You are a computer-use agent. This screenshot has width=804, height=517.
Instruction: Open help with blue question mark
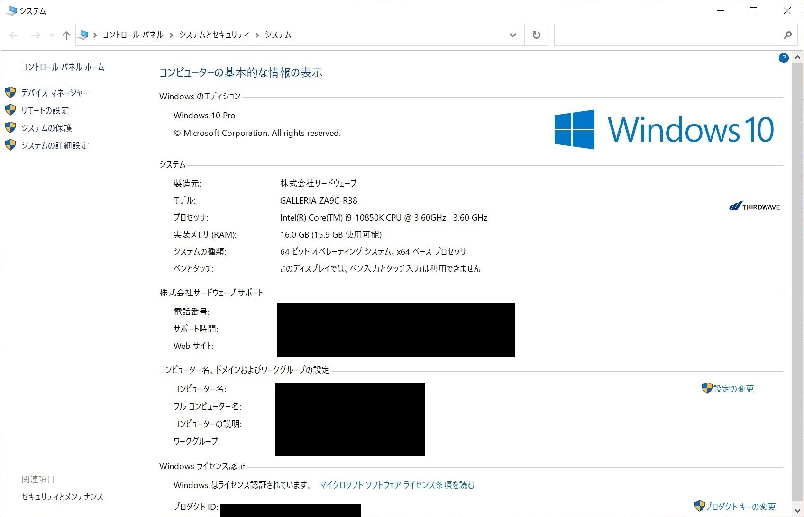pos(784,58)
